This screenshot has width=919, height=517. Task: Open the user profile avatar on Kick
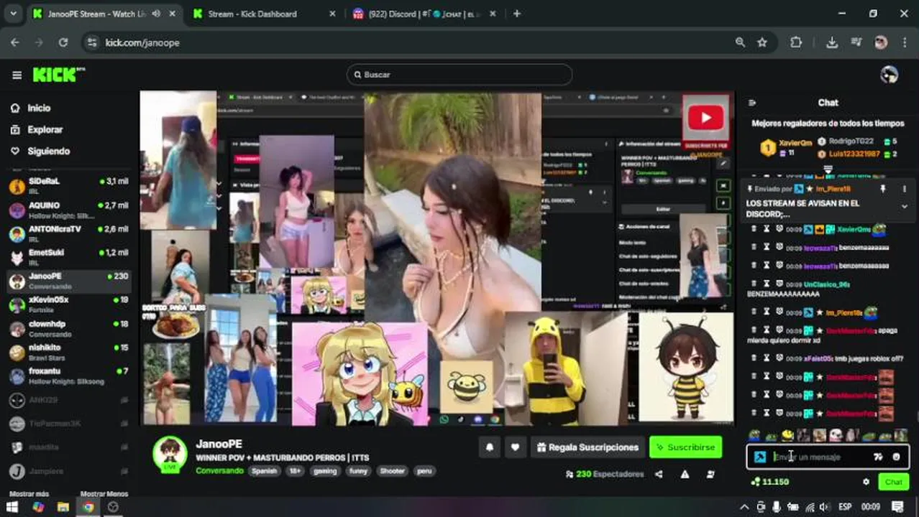[889, 75]
